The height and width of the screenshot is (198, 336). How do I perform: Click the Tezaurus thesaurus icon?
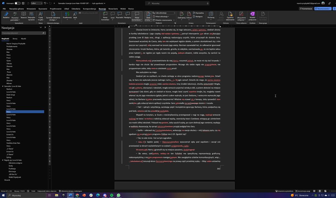point(24,15)
